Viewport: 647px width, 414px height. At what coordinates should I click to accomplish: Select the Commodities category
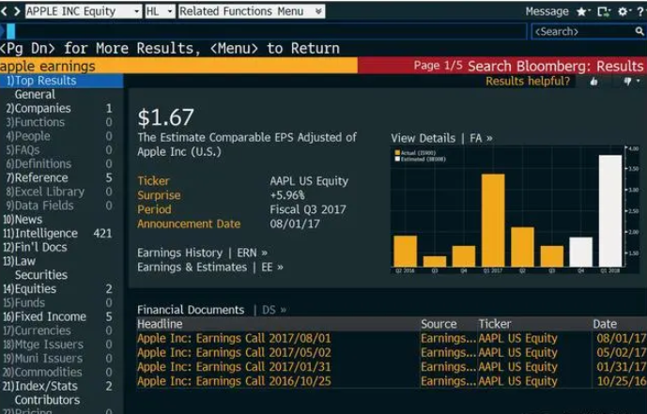(x=61, y=373)
